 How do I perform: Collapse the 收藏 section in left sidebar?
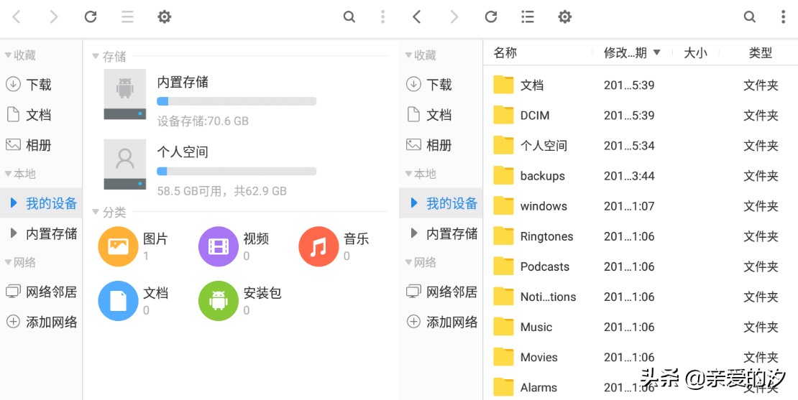[x=9, y=55]
